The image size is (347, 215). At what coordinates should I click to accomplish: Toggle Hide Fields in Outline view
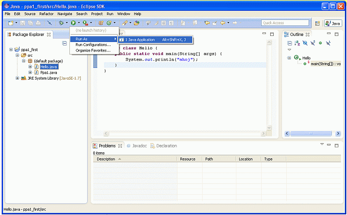click(305, 43)
